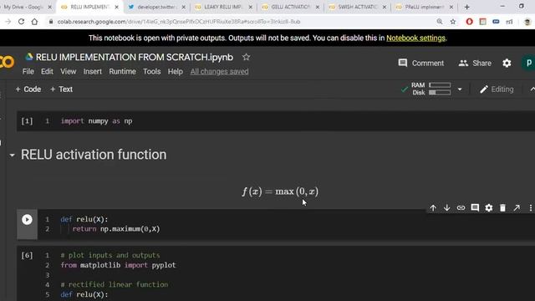The width and height of the screenshot is (535, 301).
Task: Close the LEAKY RELU tab
Action: point(251,7)
